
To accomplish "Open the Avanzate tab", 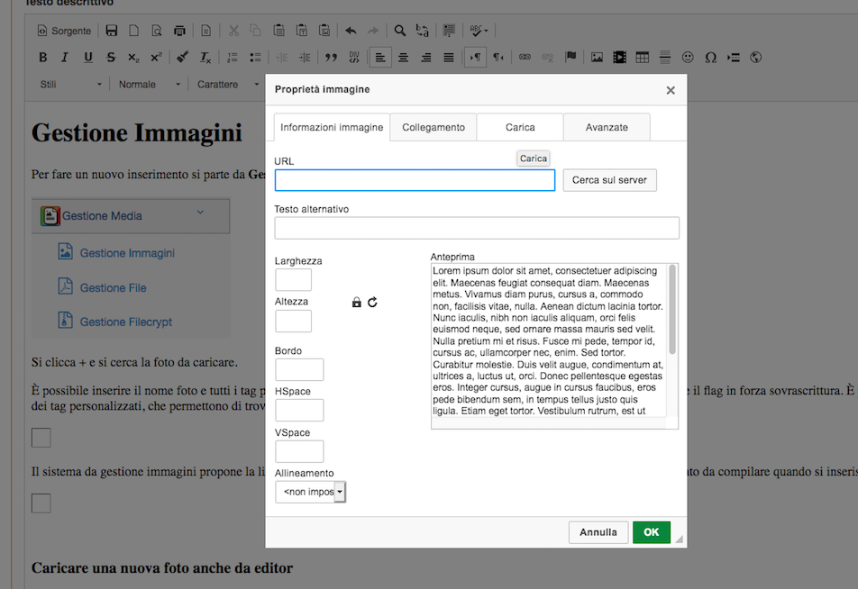I will click(607, 127).
